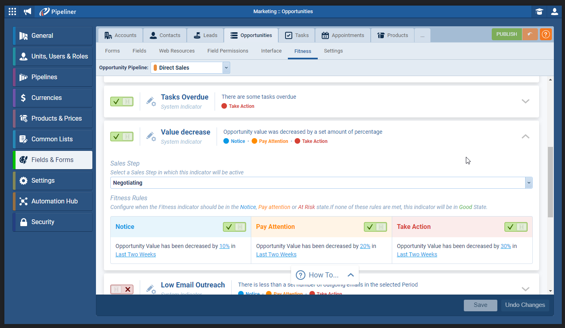The height and width of the screenshot is (328, 565).
Task: Click edit icon beside Value decrease
Action: coord(151,137)
